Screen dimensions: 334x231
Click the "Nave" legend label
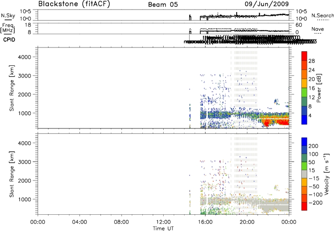(318, 29)
